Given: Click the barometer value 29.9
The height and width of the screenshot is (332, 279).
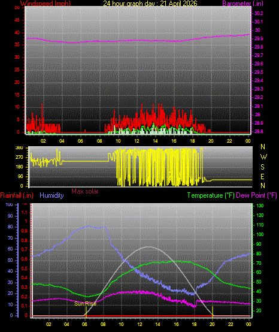Looking at the screenshot, I should 259,38.
